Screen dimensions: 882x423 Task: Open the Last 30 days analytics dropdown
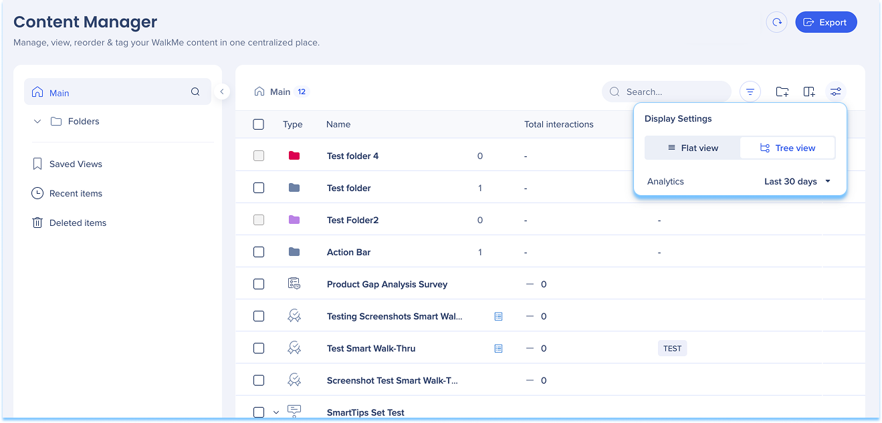pyautogui.click(x=797, y=182)
